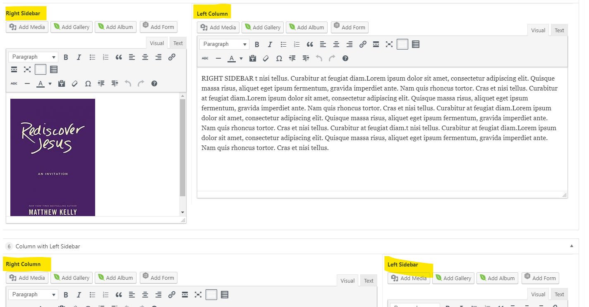Open keyboard shortcuts help in Right Sidebar editor
The height and width of the screenshot is (307, 589).
[154, 83]
